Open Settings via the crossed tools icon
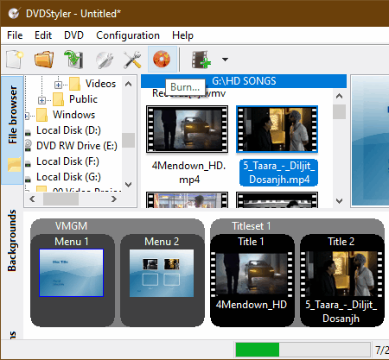 [x=132, y=60]
